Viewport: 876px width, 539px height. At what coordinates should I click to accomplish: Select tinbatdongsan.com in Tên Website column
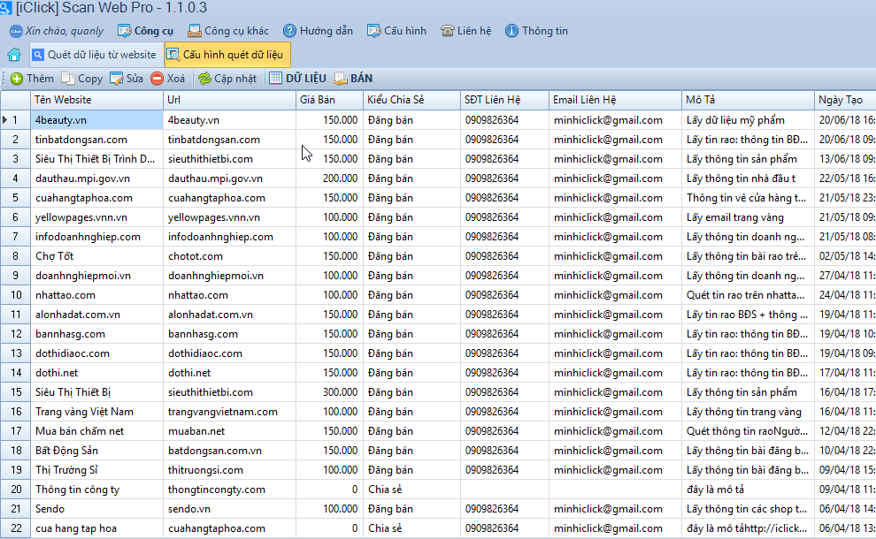coord(96,140)
